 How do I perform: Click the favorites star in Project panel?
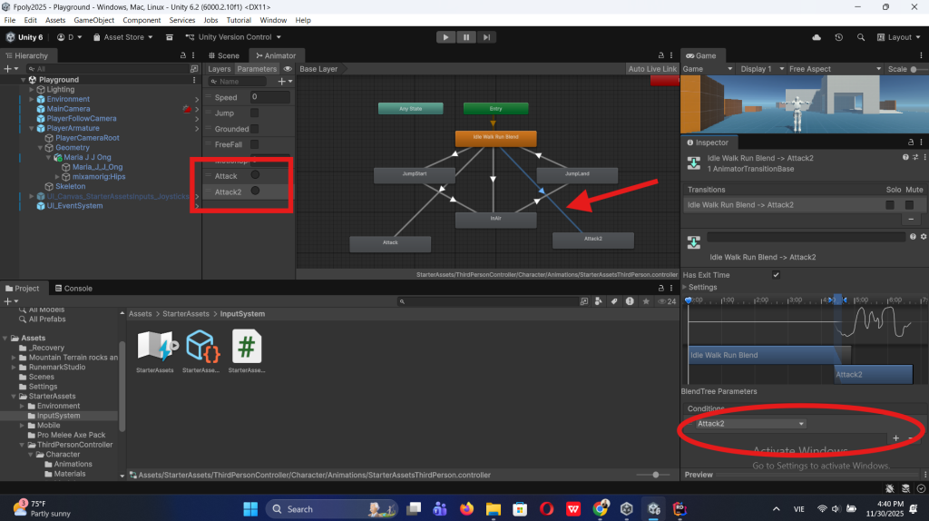tap(646, 301)
